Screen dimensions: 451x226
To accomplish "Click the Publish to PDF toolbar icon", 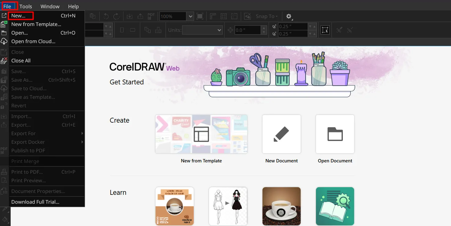I will coord(151,17).
